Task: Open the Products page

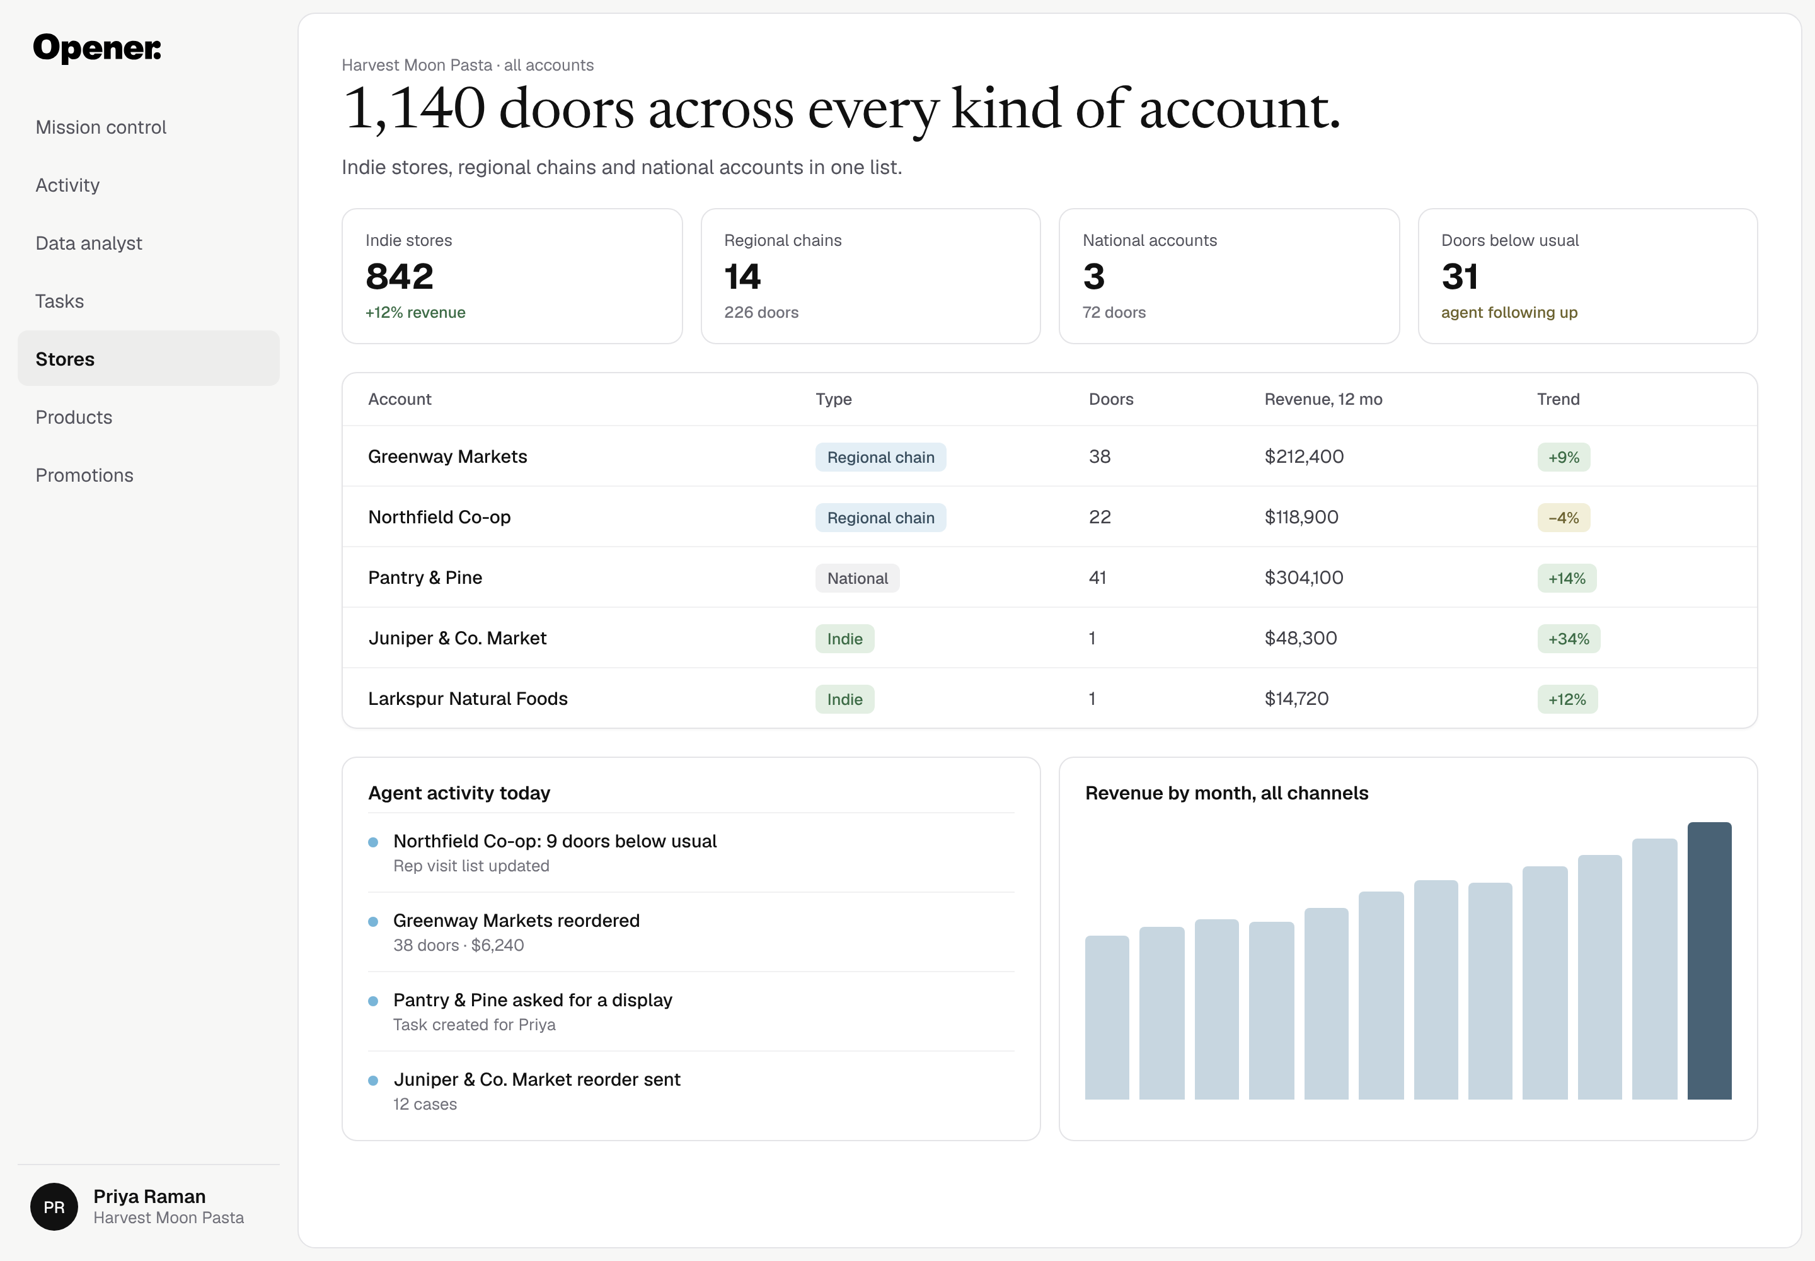Action: point(149,417)
